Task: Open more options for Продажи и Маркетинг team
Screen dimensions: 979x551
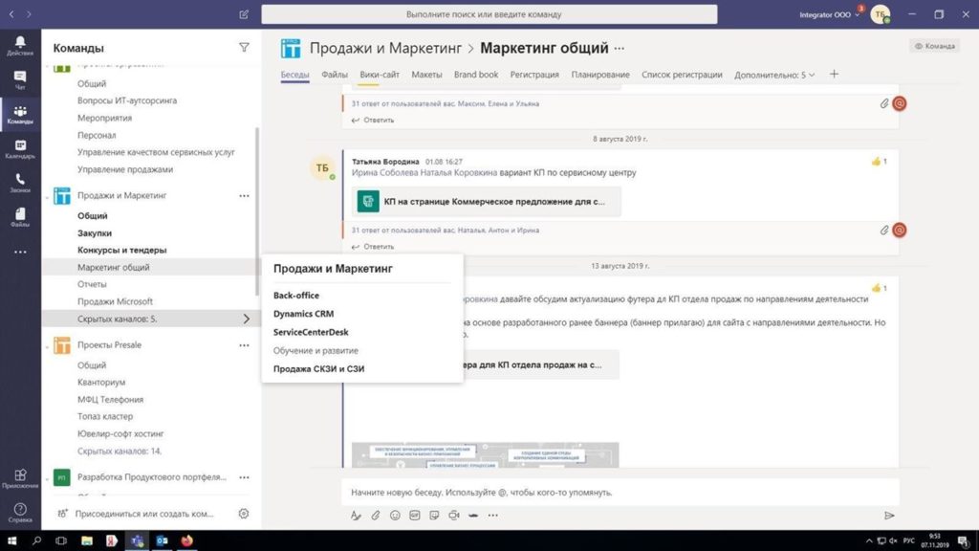Action: [x=244, y=195]
